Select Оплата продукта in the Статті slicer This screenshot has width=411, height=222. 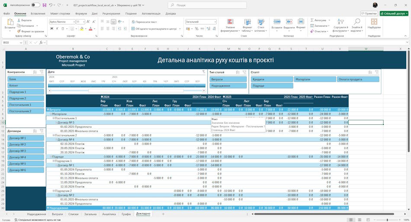coord(358,79)
